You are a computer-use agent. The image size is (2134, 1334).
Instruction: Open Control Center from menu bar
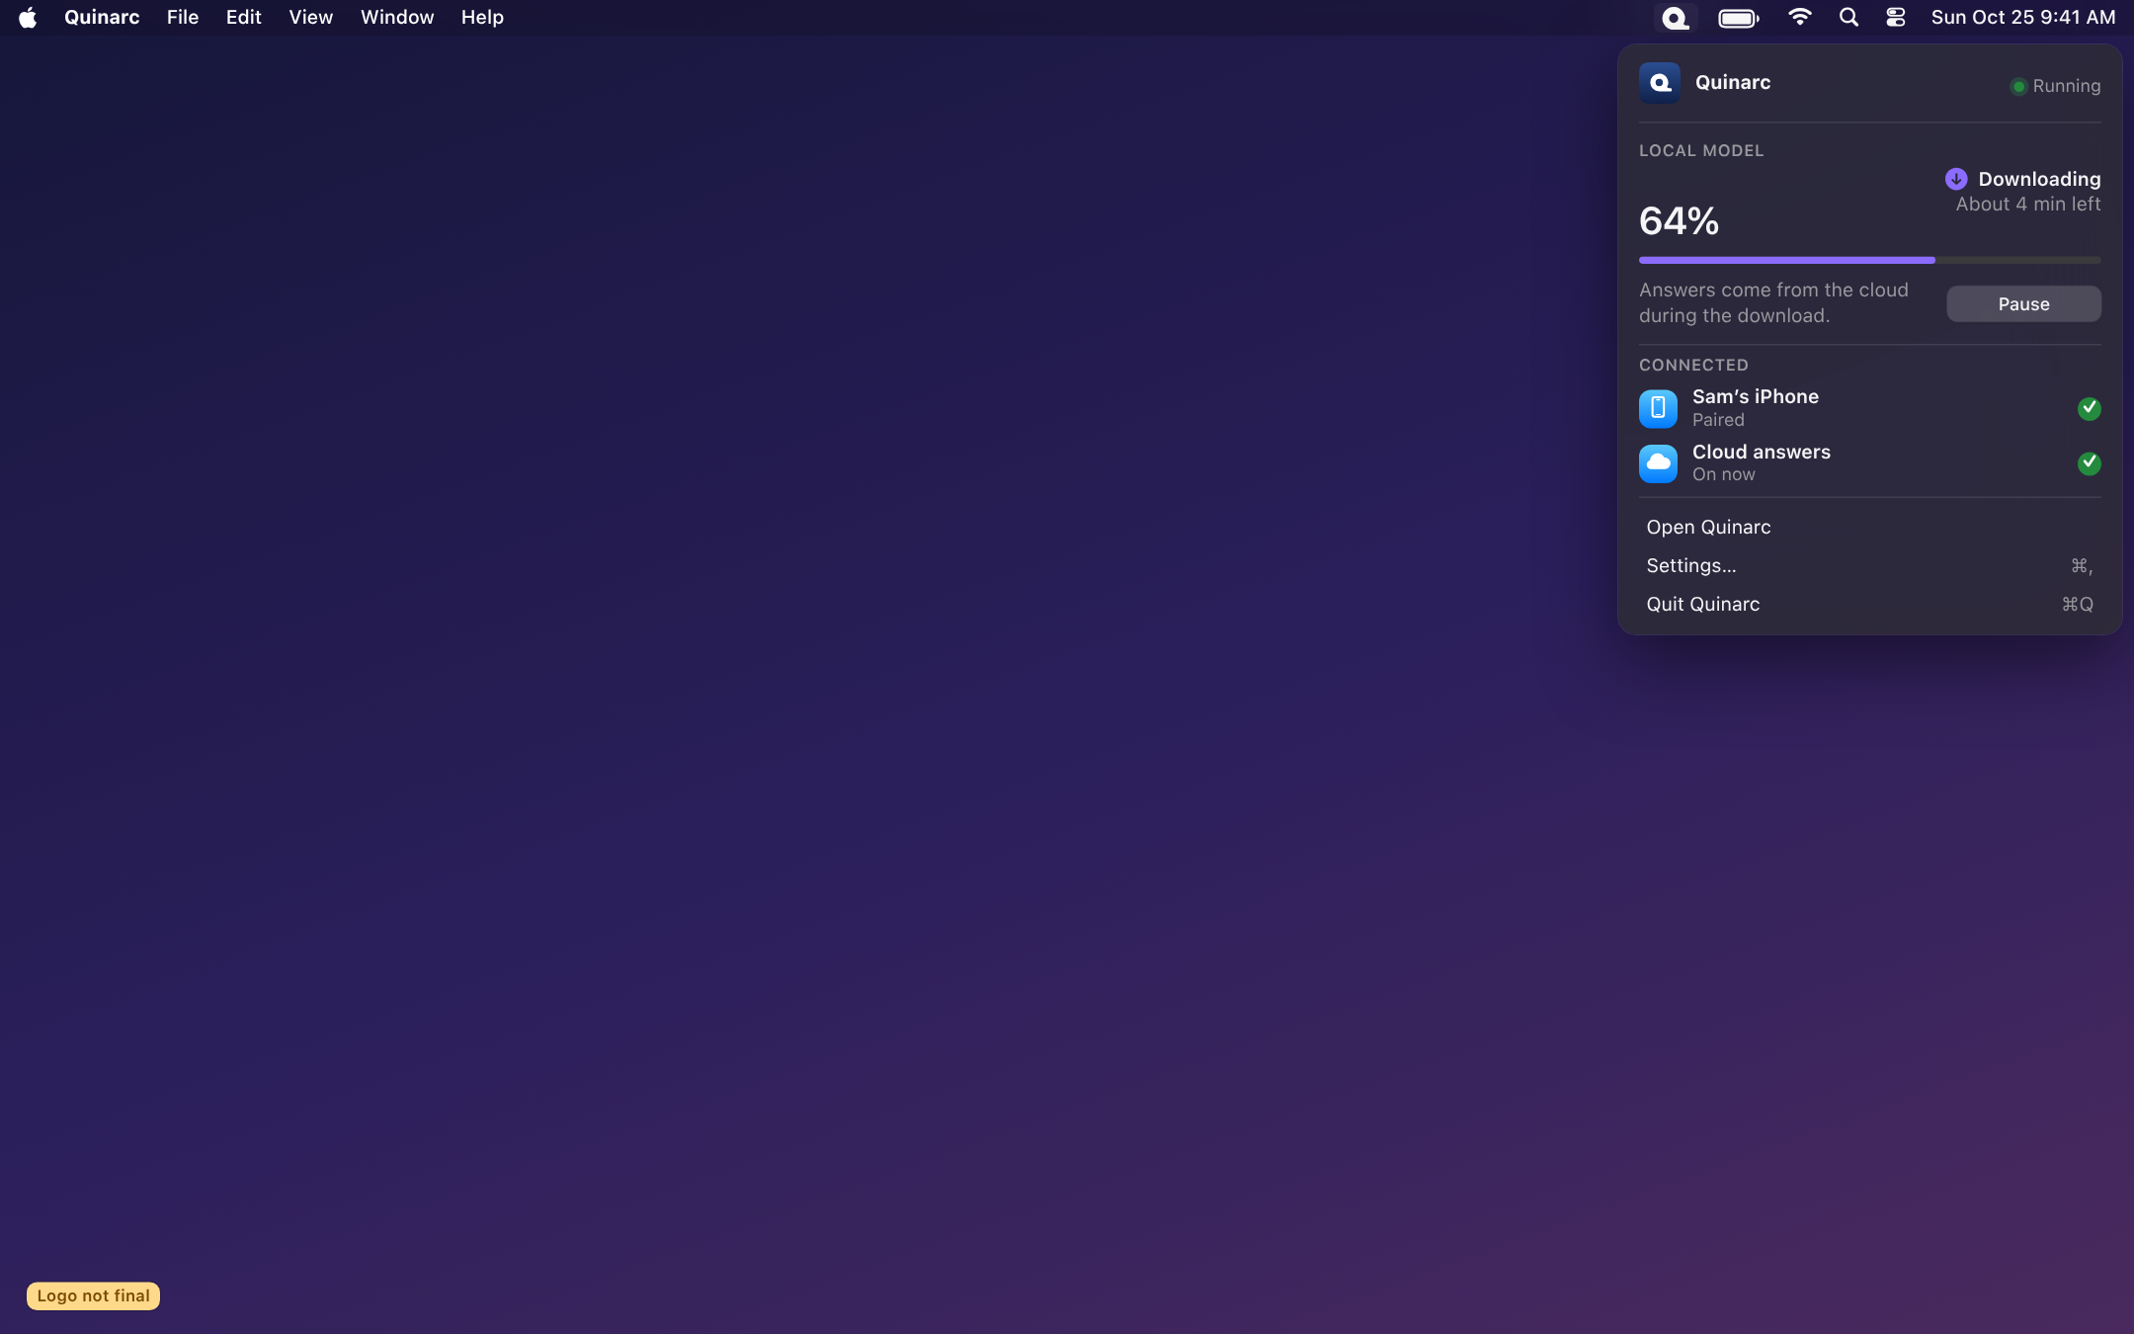(1895, 17)
